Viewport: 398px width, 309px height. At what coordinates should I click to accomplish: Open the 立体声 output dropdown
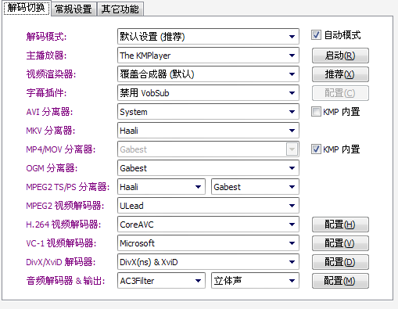pos(255,281)
